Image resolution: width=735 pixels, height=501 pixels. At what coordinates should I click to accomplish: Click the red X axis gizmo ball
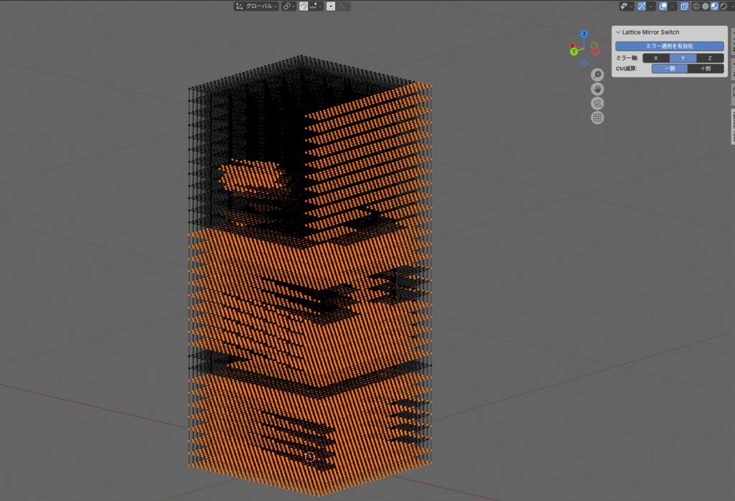[x=572, y=45]
